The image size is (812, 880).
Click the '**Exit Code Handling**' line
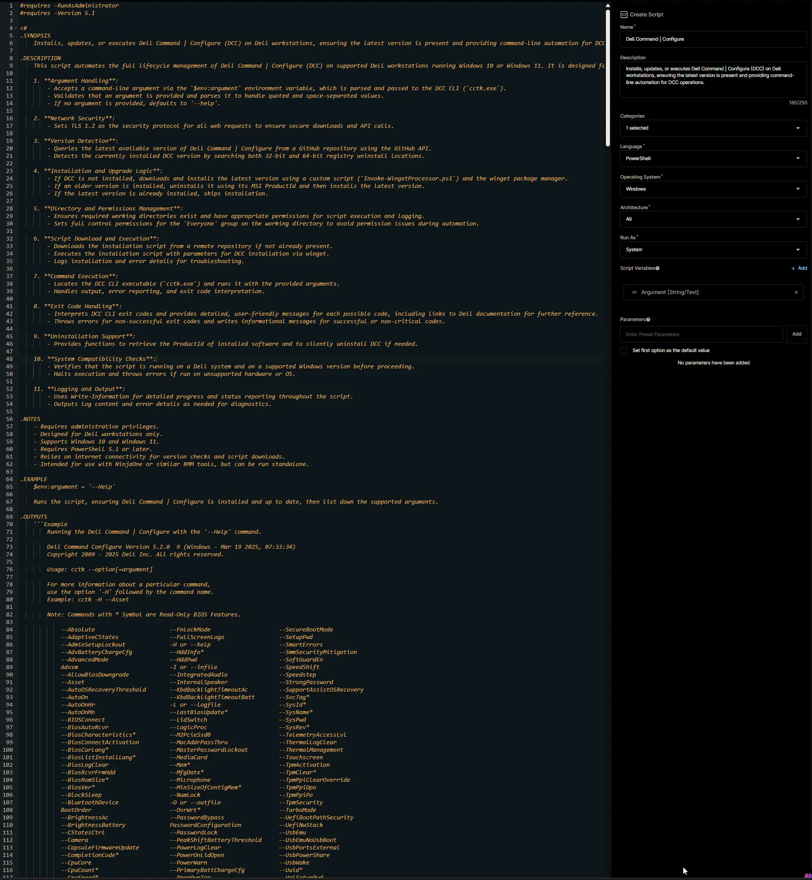click(x=78, y=306)
